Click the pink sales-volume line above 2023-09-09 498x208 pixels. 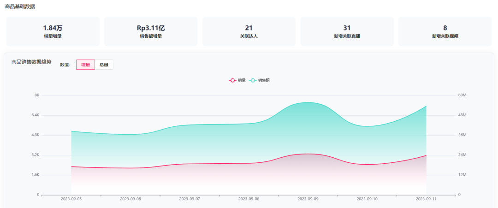(308, 154)
